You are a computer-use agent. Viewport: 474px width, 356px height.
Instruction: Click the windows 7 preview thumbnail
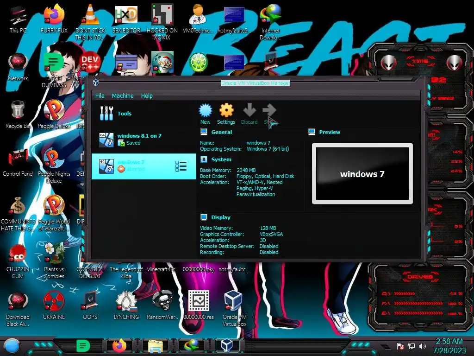362,174
